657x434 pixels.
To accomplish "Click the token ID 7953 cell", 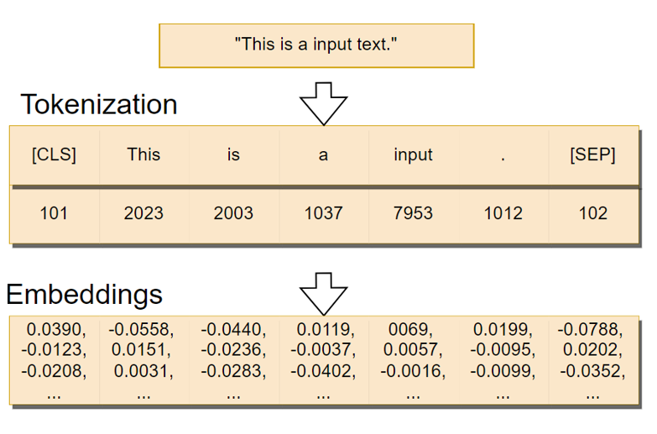I will click(413, 213).
